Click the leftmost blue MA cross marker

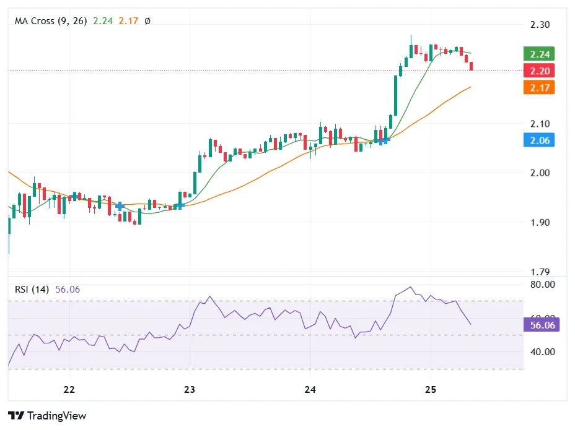pos(76,196)
